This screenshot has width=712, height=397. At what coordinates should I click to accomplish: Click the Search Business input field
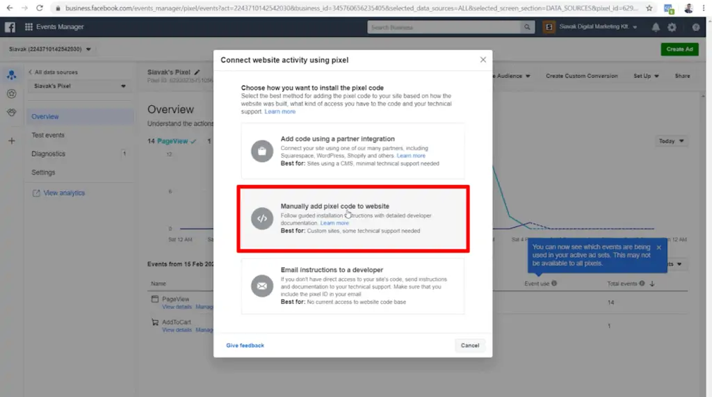pyautogui.click(x=444, y=27)
